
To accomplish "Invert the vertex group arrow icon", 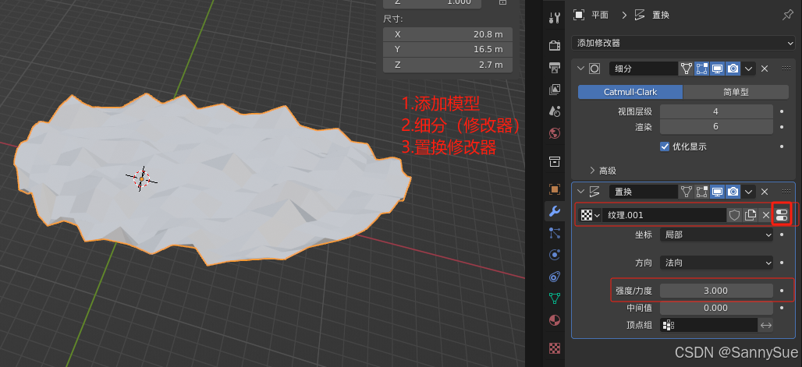I will tap(765, 325).
